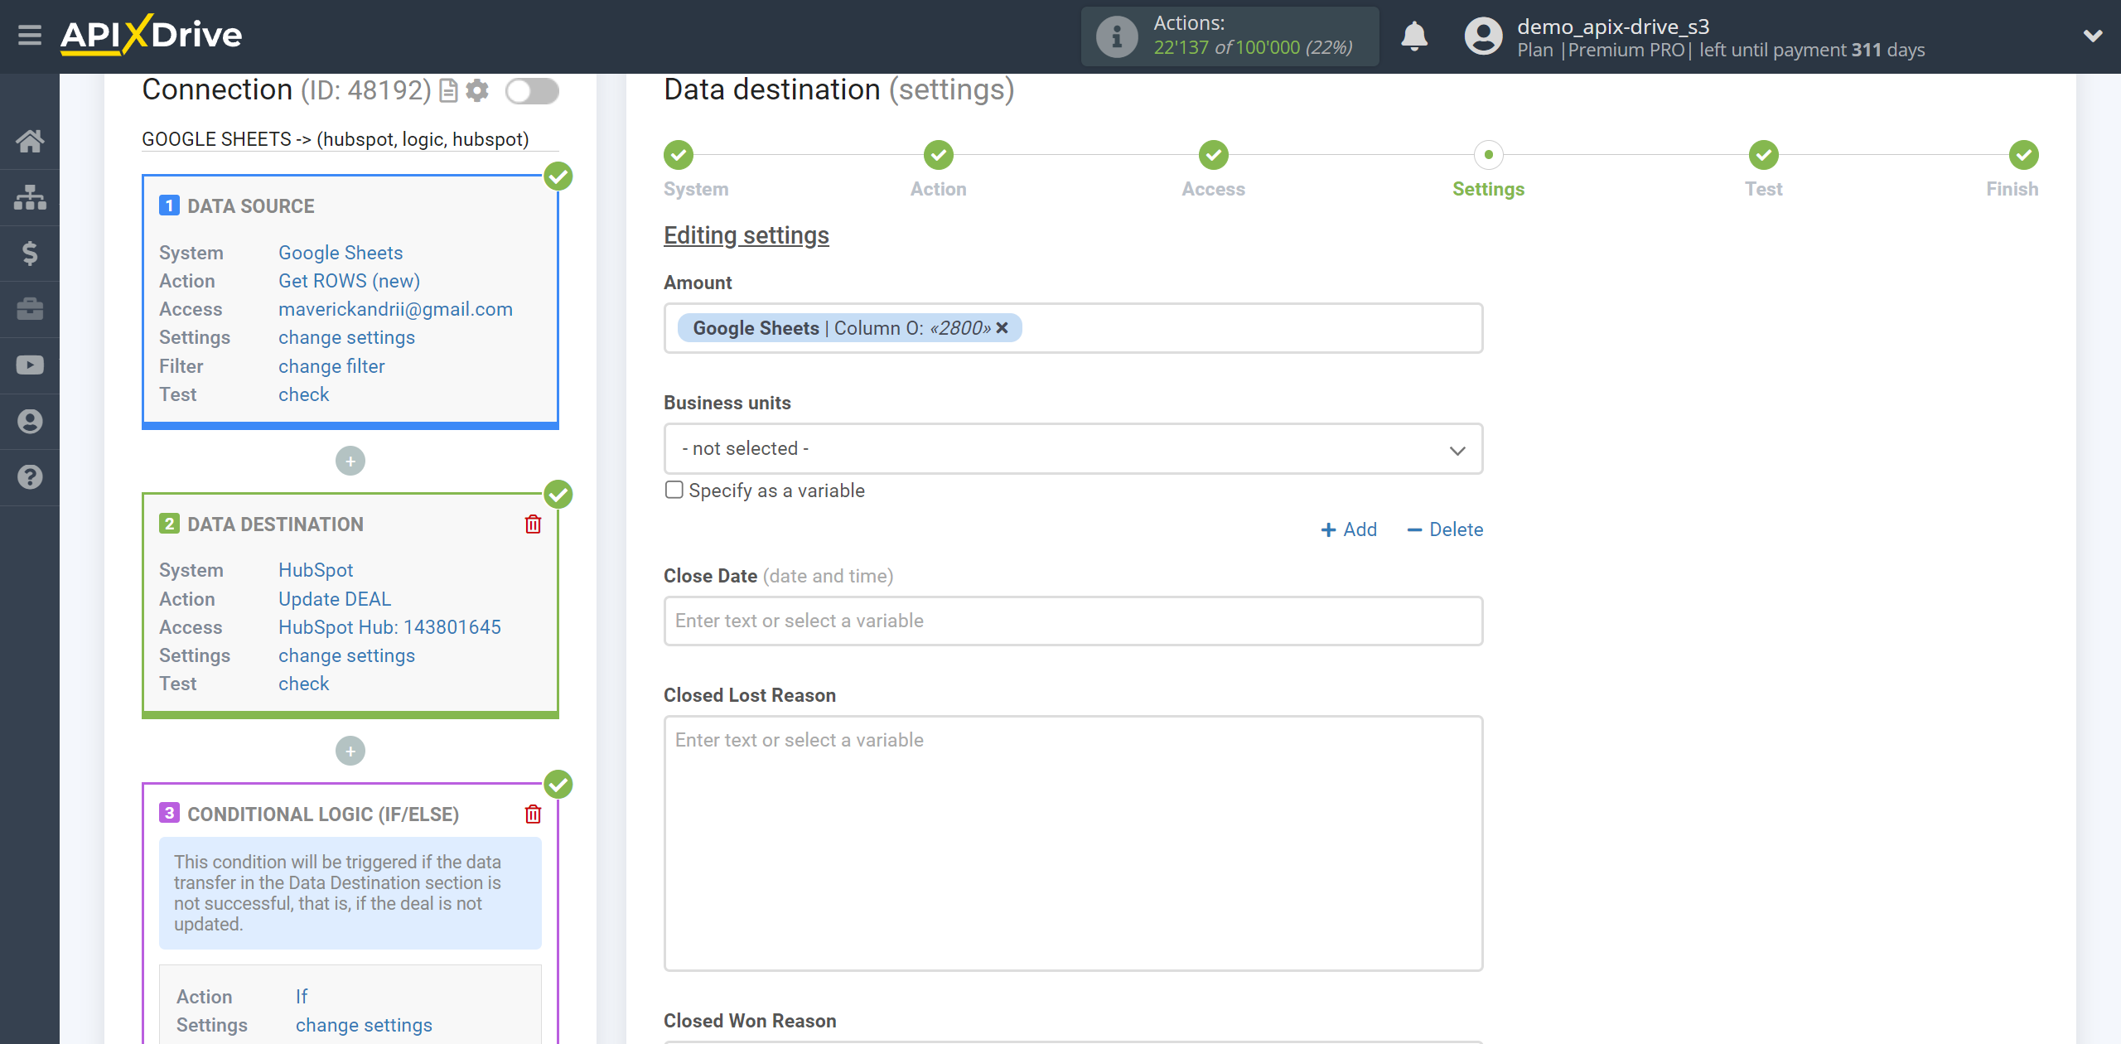
Task: Click the user avatar icon
Action: point(1483,36)
